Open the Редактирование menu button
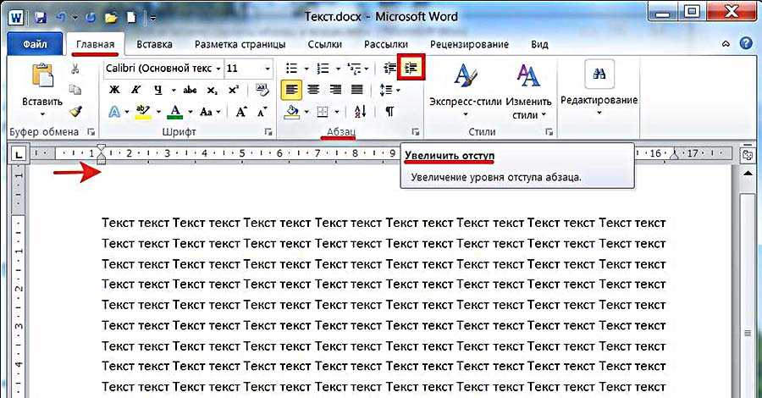The height and width of the screenshot is (398, 762). [599, 100]
